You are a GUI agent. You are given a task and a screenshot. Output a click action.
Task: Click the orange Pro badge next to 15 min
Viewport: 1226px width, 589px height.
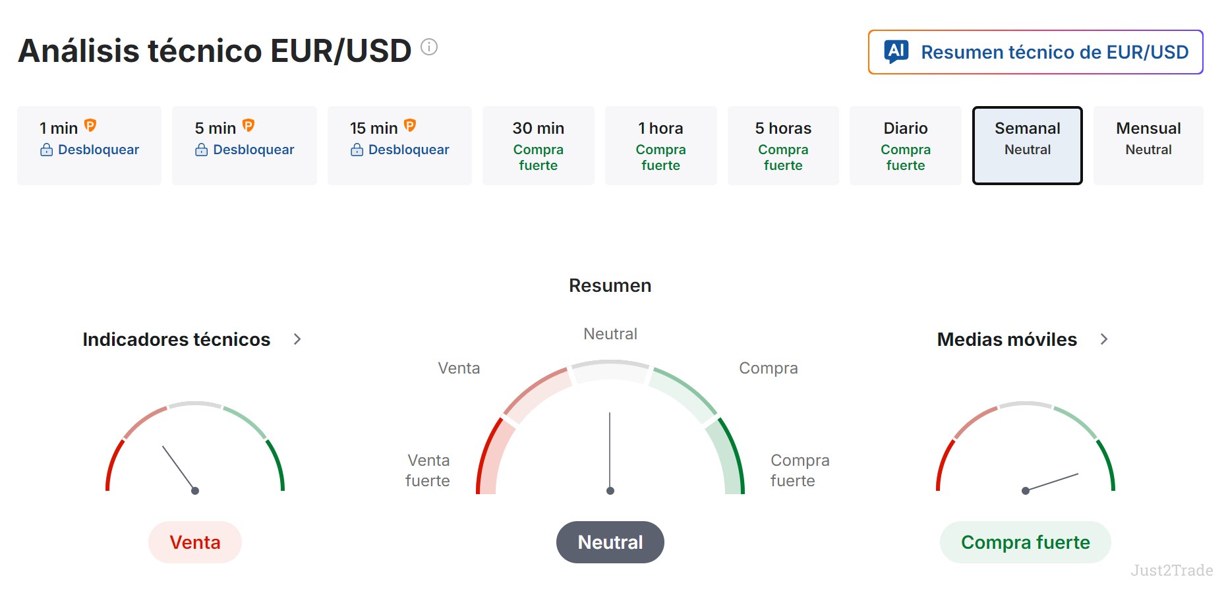click(x=410, y=125)
